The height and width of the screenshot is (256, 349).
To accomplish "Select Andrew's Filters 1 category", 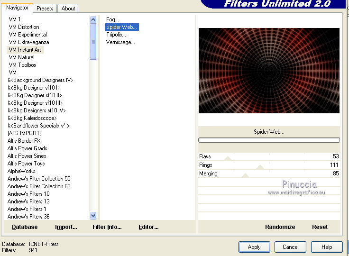I will pyautogui.click(x=27, y=209).
